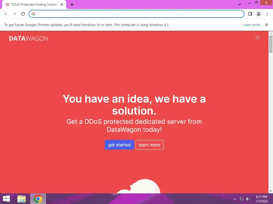Open a new browser tab

(x=72, y=5)
